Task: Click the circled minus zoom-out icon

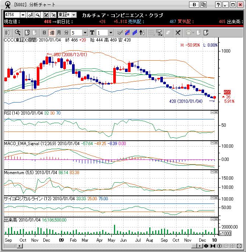Action: click(226, 246)
